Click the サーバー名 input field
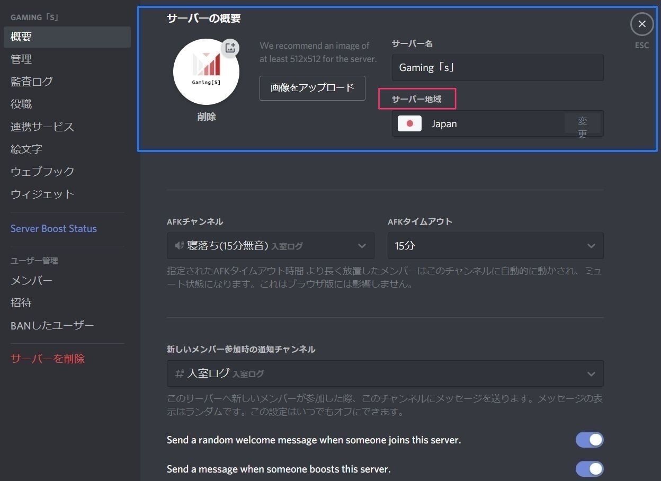 pos(497,67)
